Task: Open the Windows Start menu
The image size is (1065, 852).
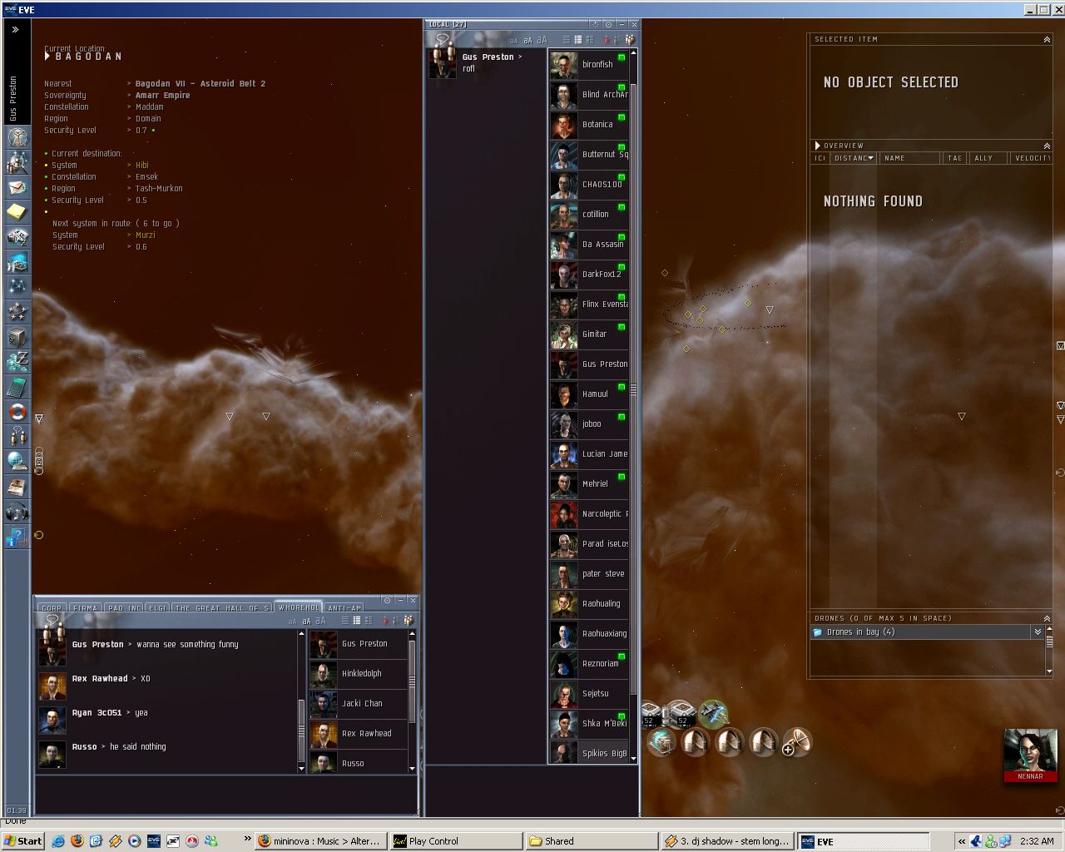Action: (23, 841)
